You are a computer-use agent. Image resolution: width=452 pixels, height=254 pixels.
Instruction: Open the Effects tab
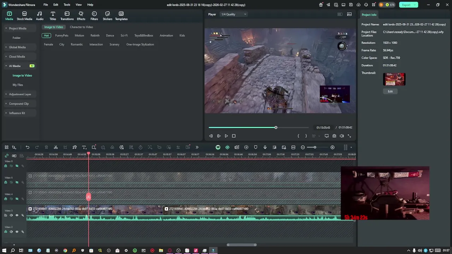81,16
